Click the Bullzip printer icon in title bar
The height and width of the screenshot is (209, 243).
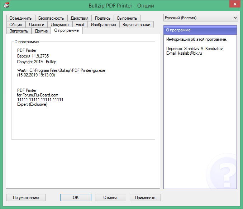(x=6, y=5)
